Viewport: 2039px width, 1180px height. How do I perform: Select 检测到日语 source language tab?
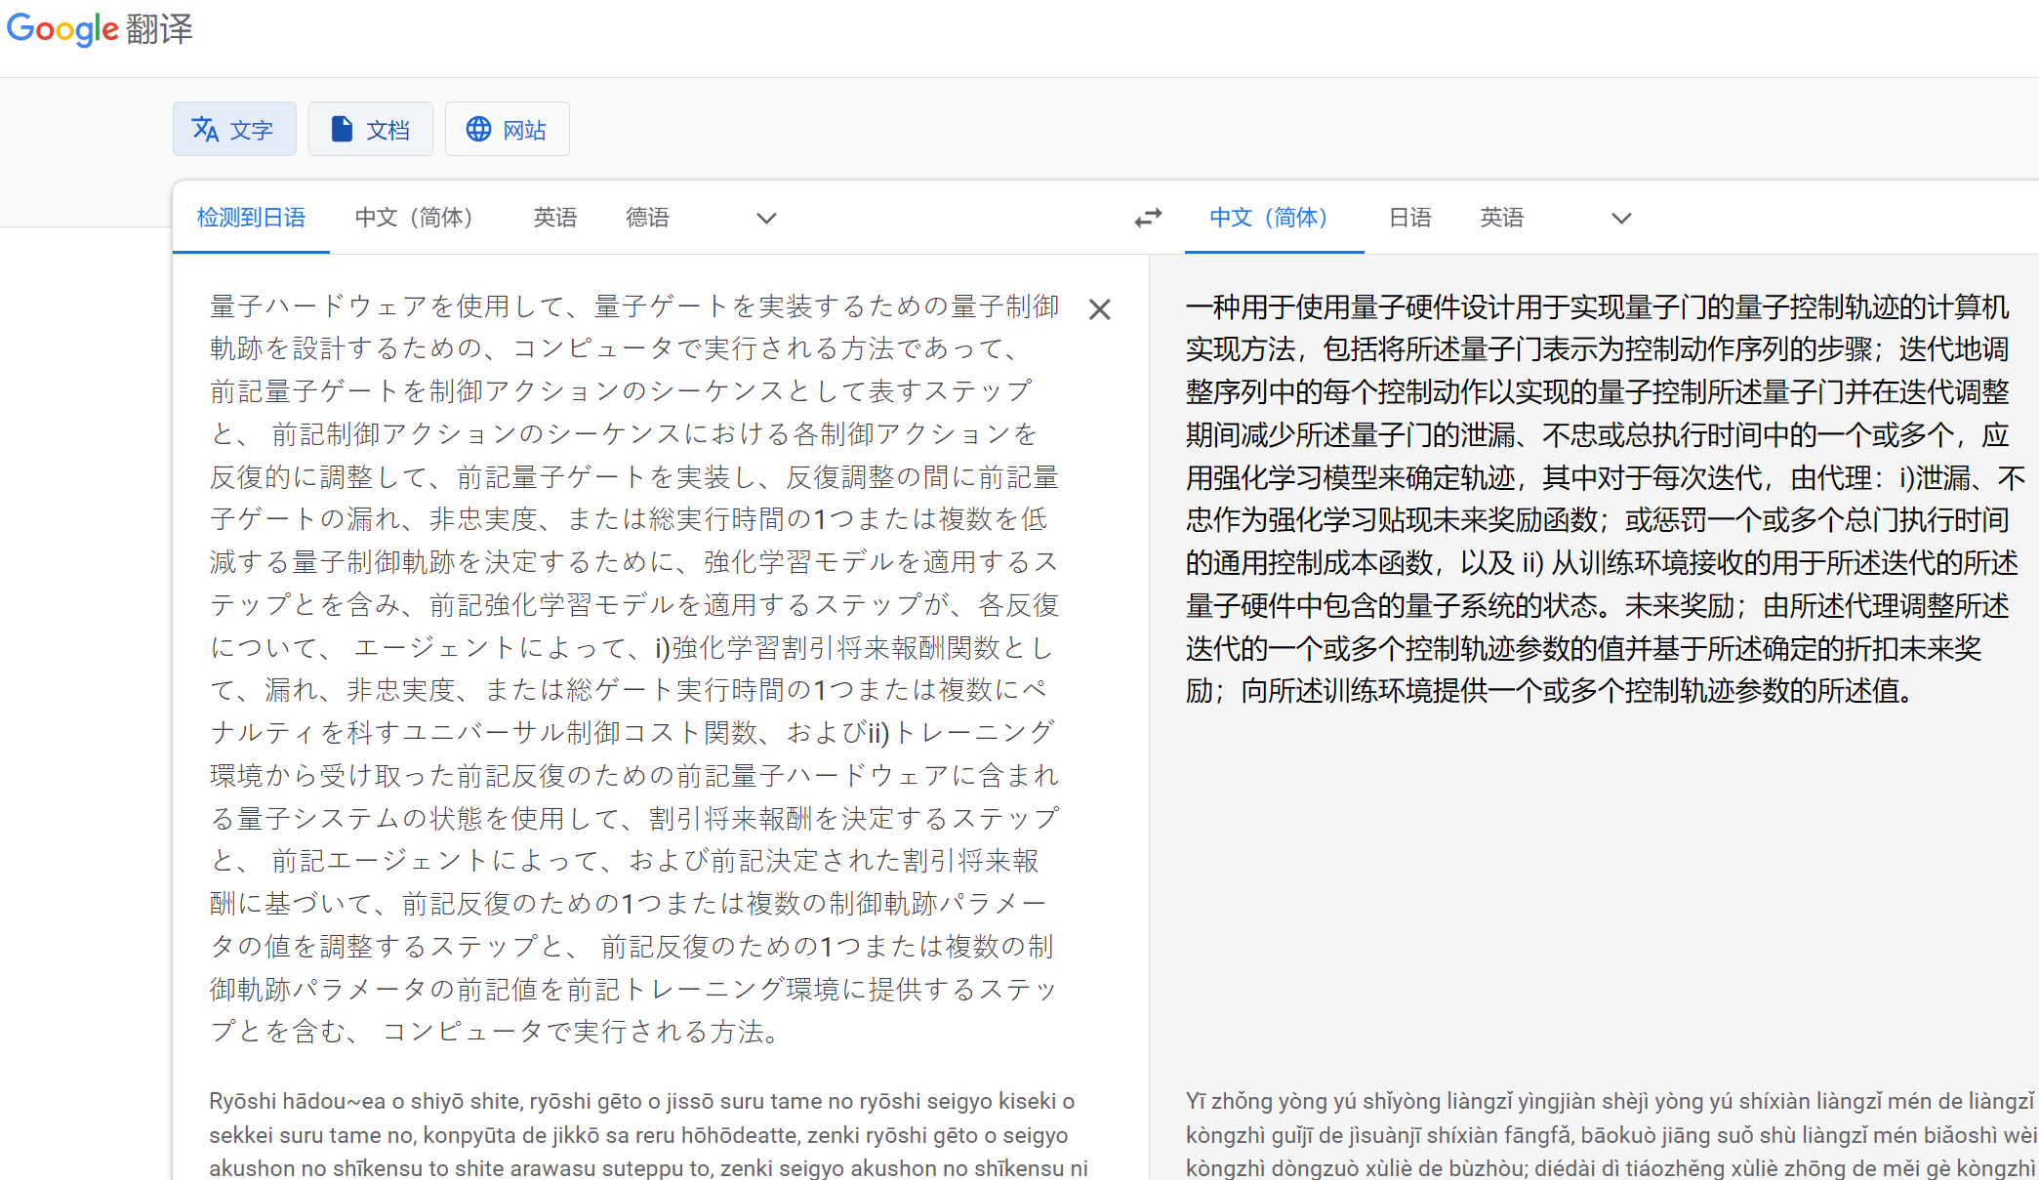[251, 218]
